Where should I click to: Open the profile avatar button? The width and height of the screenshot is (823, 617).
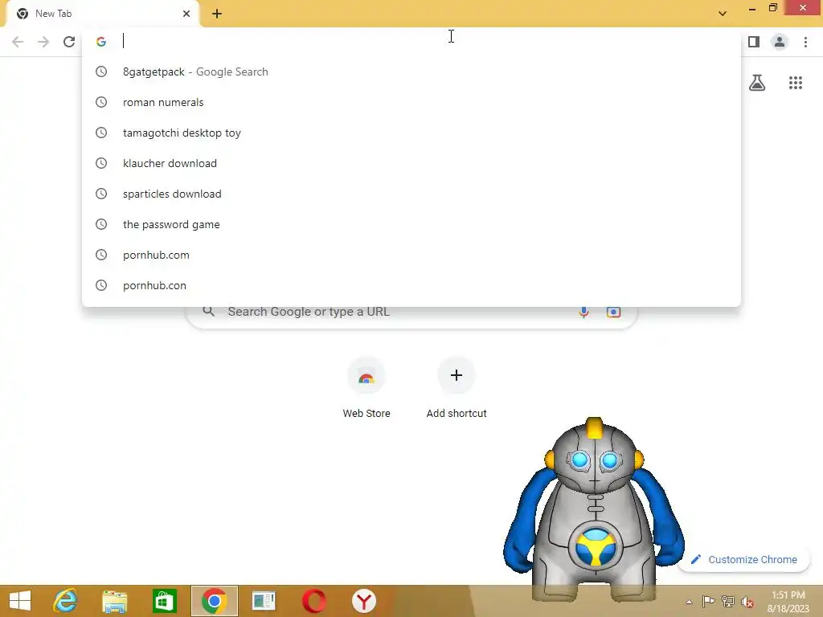point(780,42)
